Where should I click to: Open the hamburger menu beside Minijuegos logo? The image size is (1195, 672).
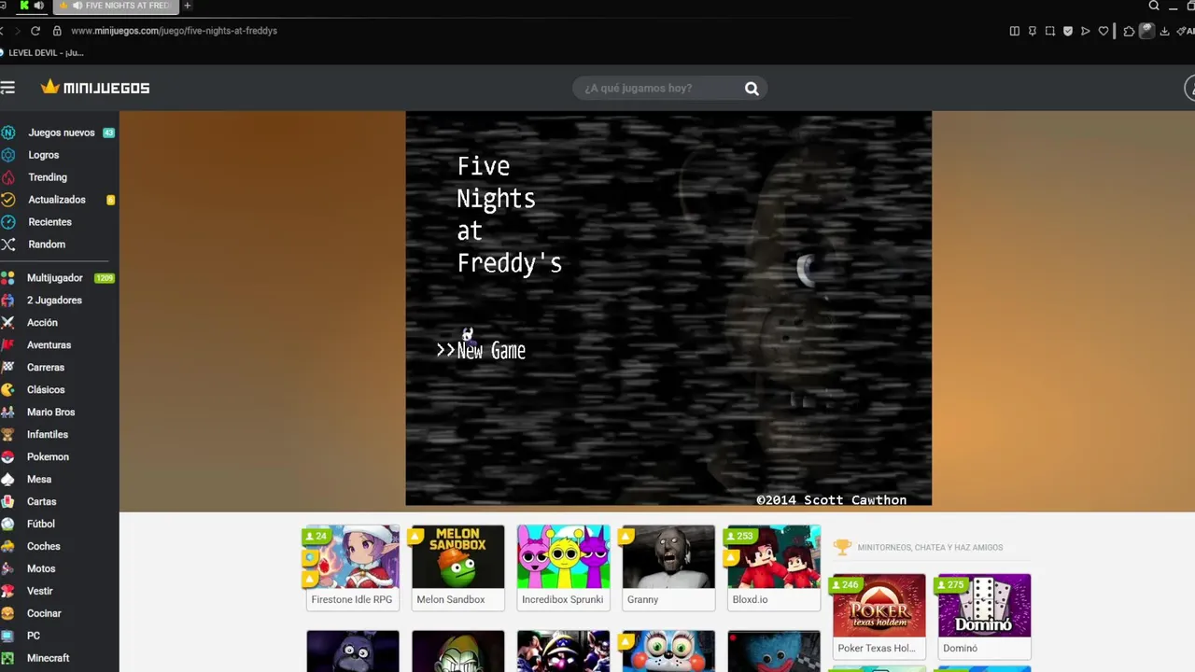click(7, 88)
